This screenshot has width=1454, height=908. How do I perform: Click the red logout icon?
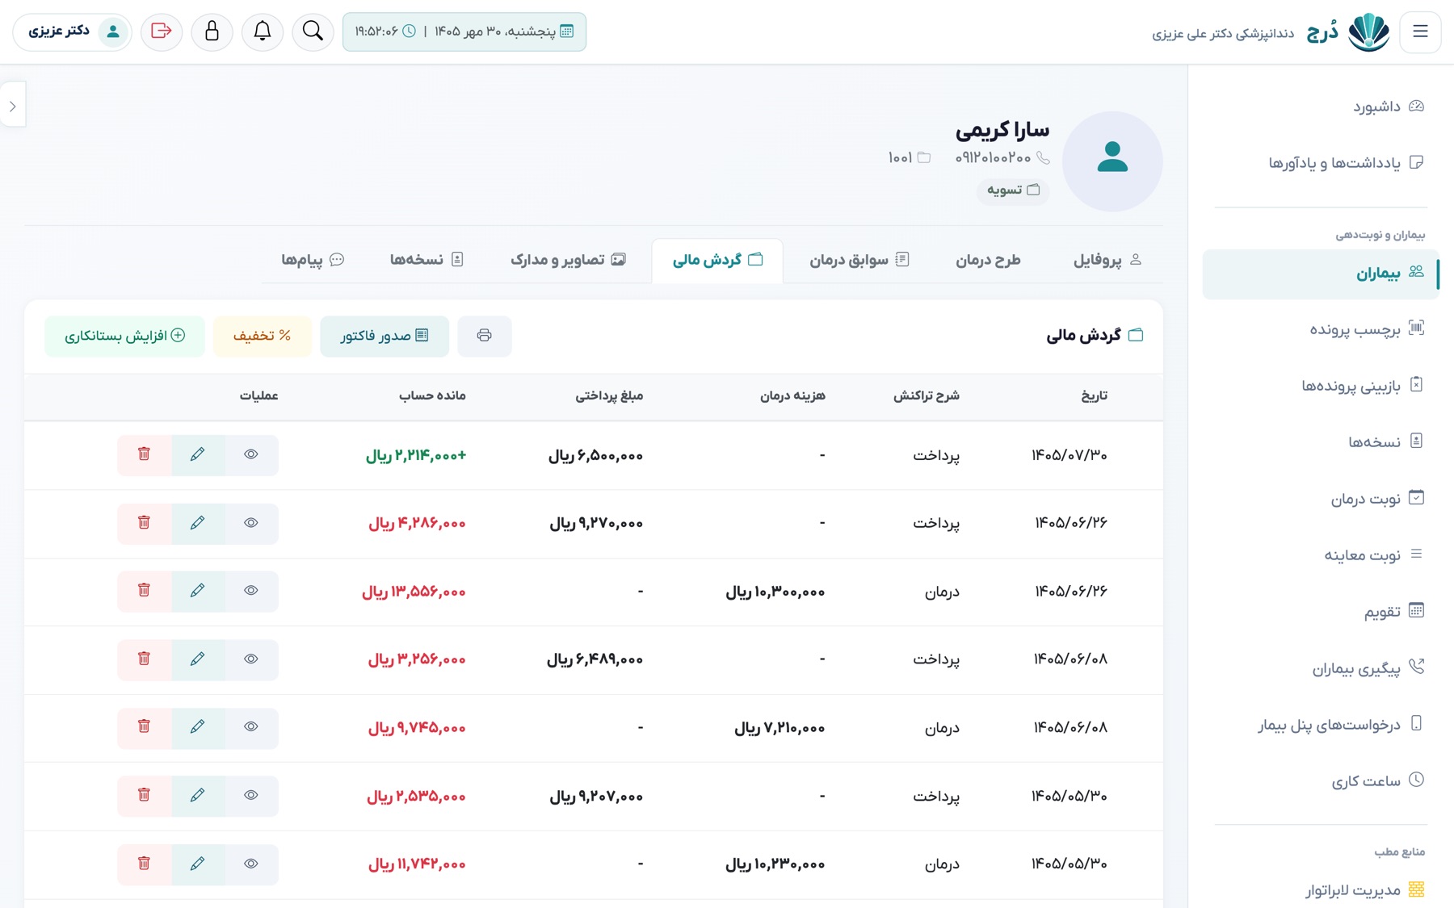[x=162, y=31]
